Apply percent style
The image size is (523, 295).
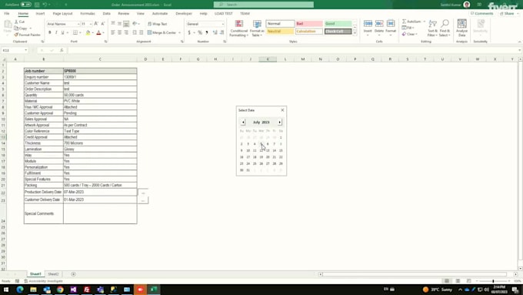coord(200,33)
